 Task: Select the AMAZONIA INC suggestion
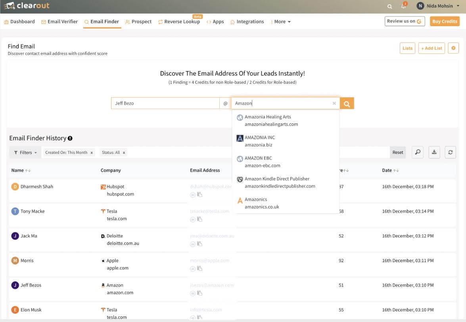285,141
